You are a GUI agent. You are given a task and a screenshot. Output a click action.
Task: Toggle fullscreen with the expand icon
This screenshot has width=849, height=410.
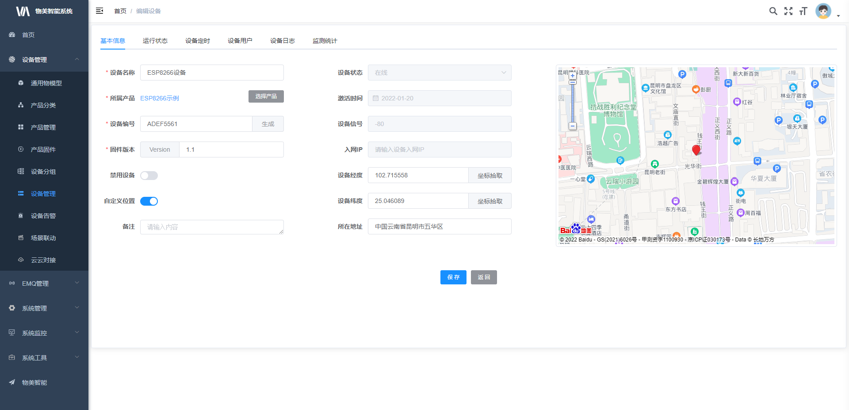click(788, 11)
